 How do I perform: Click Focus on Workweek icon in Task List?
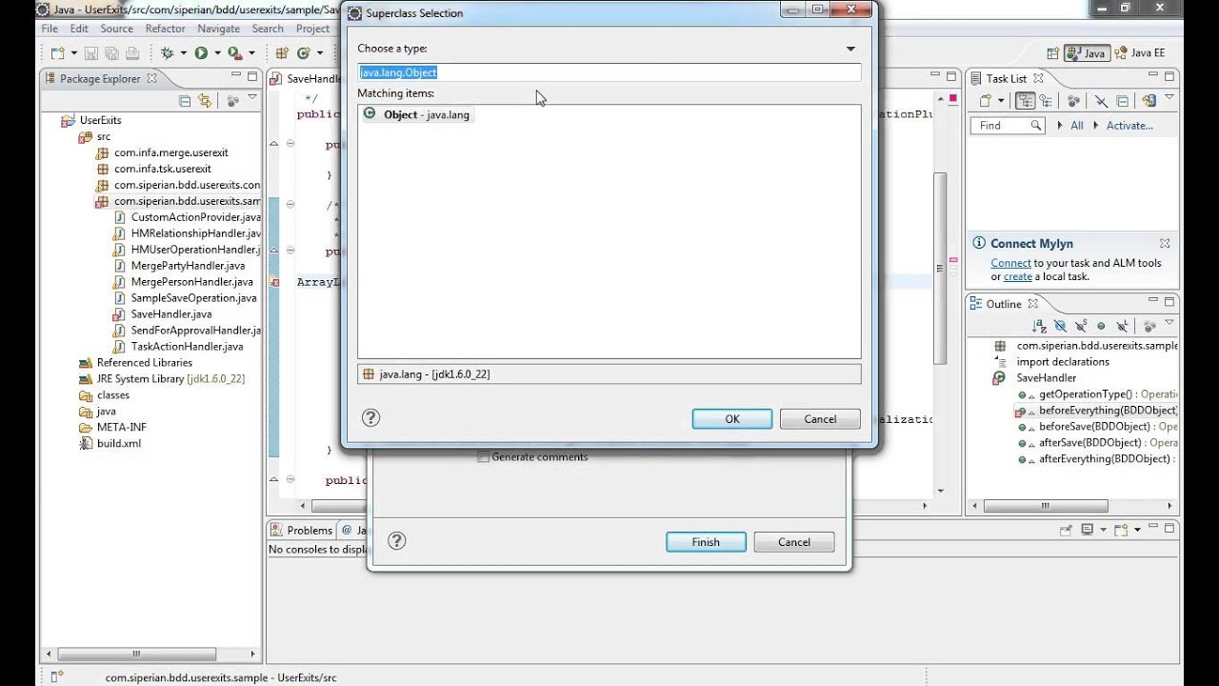click(x=1074, y=101)
